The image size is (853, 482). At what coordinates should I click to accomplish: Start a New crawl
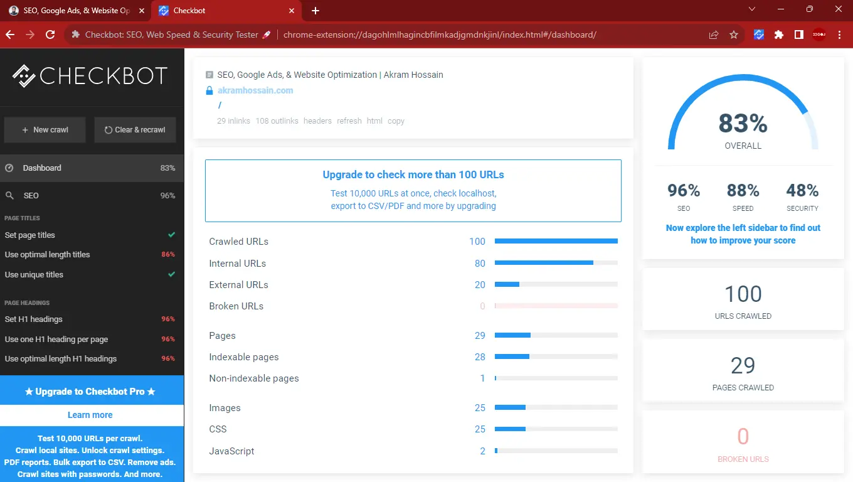45,130
